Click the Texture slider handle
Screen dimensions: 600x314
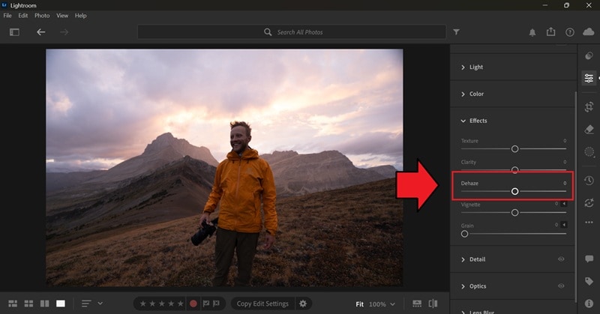[x=514, y=149]
